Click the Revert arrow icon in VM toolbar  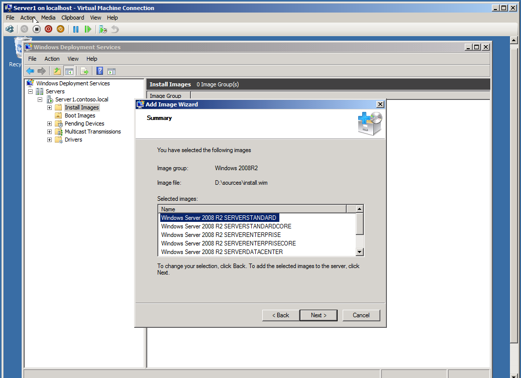coord(115,29)
